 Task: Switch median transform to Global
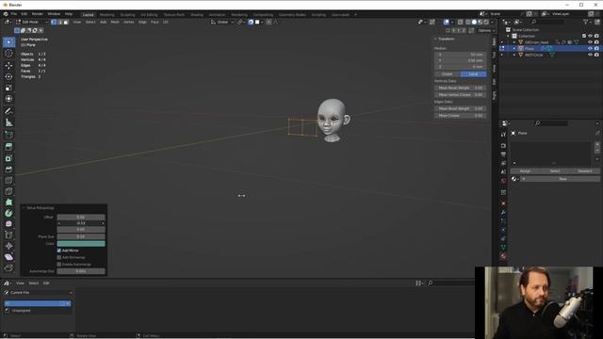(448, 73)
